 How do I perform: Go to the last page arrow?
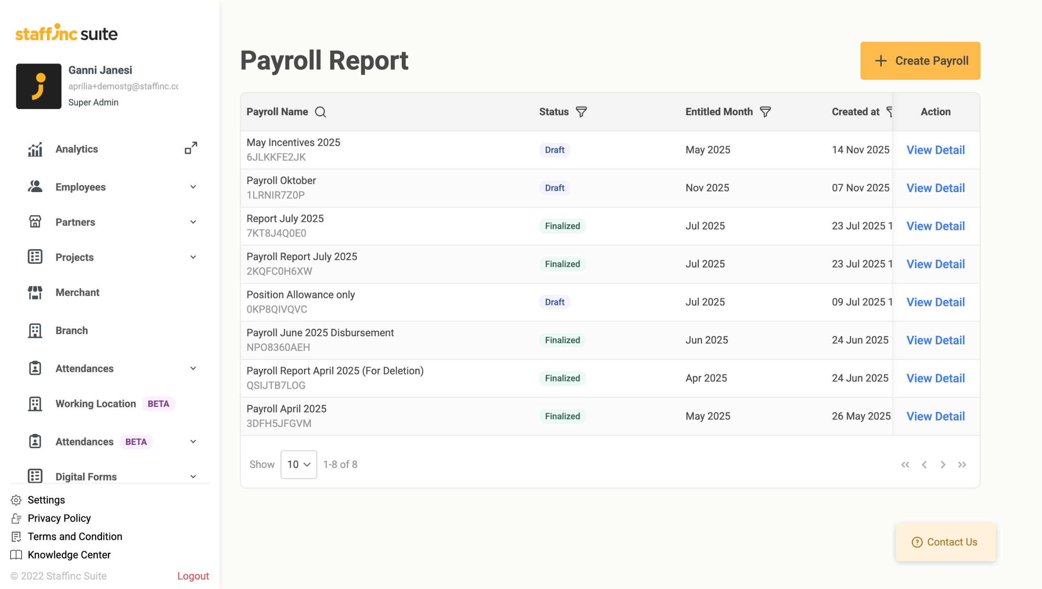(962, 464)
